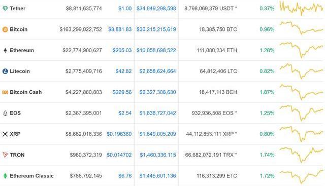Click the TRON sparkline price graph
Viewport: 325px width, 186px height.
pos(301,155)
